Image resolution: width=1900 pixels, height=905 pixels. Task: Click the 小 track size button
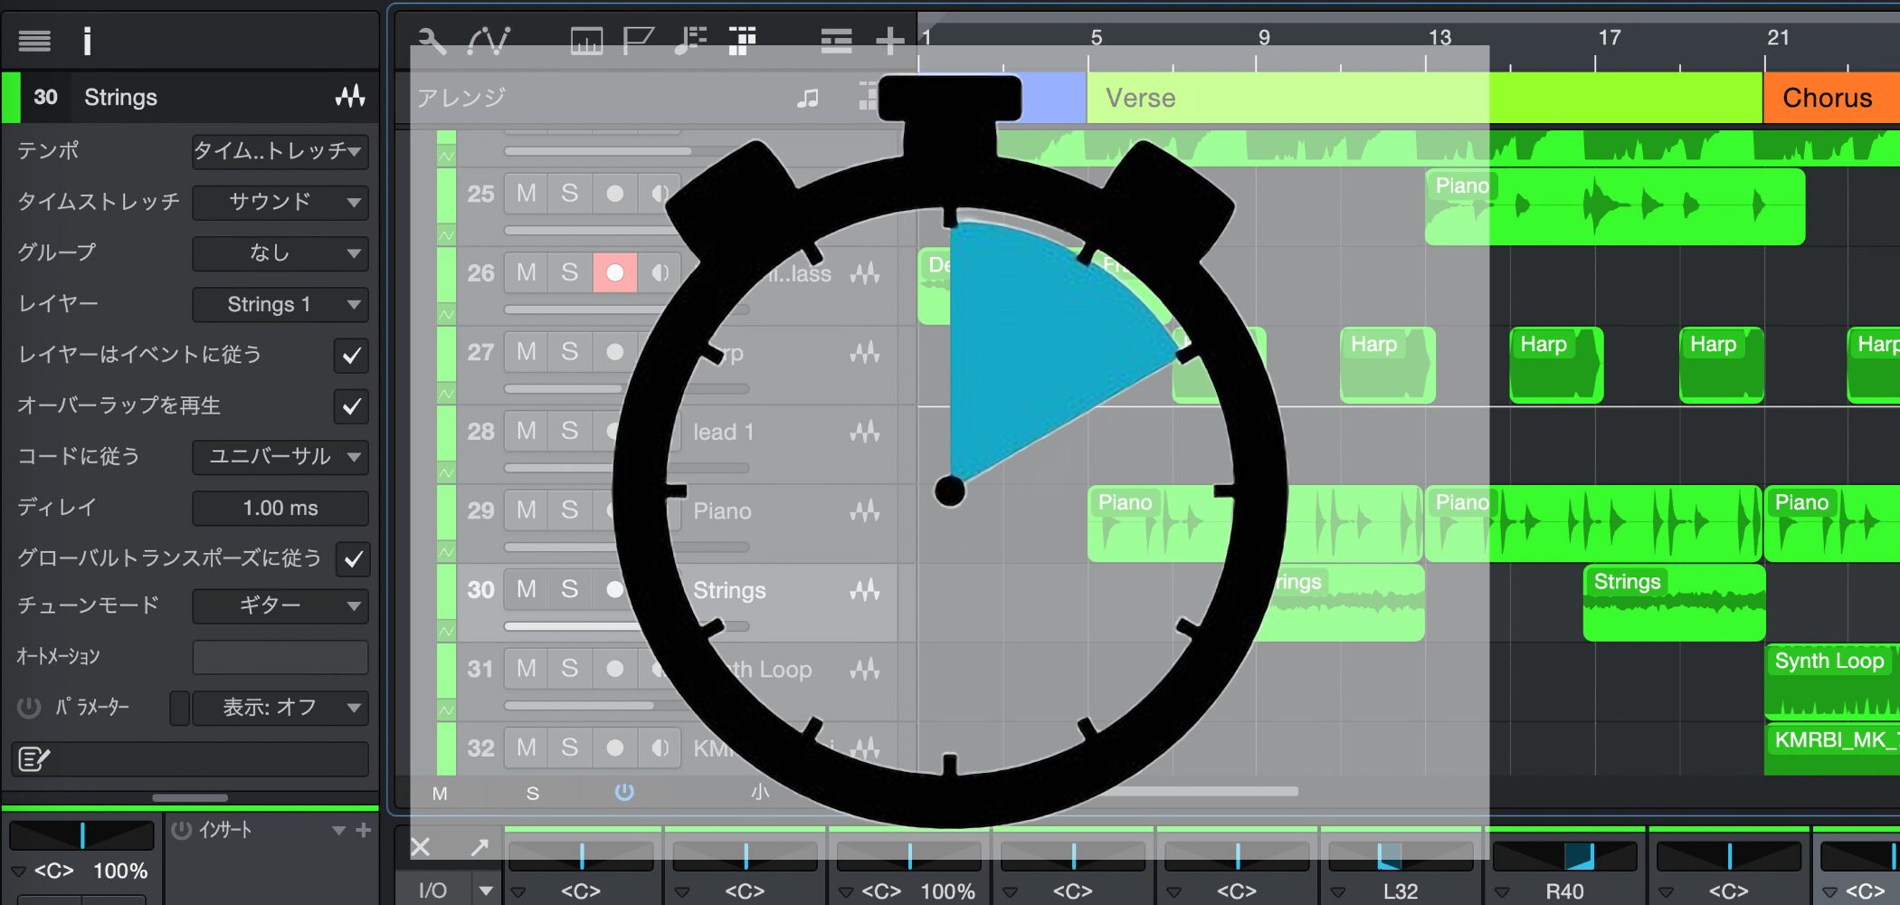(759, 792)
